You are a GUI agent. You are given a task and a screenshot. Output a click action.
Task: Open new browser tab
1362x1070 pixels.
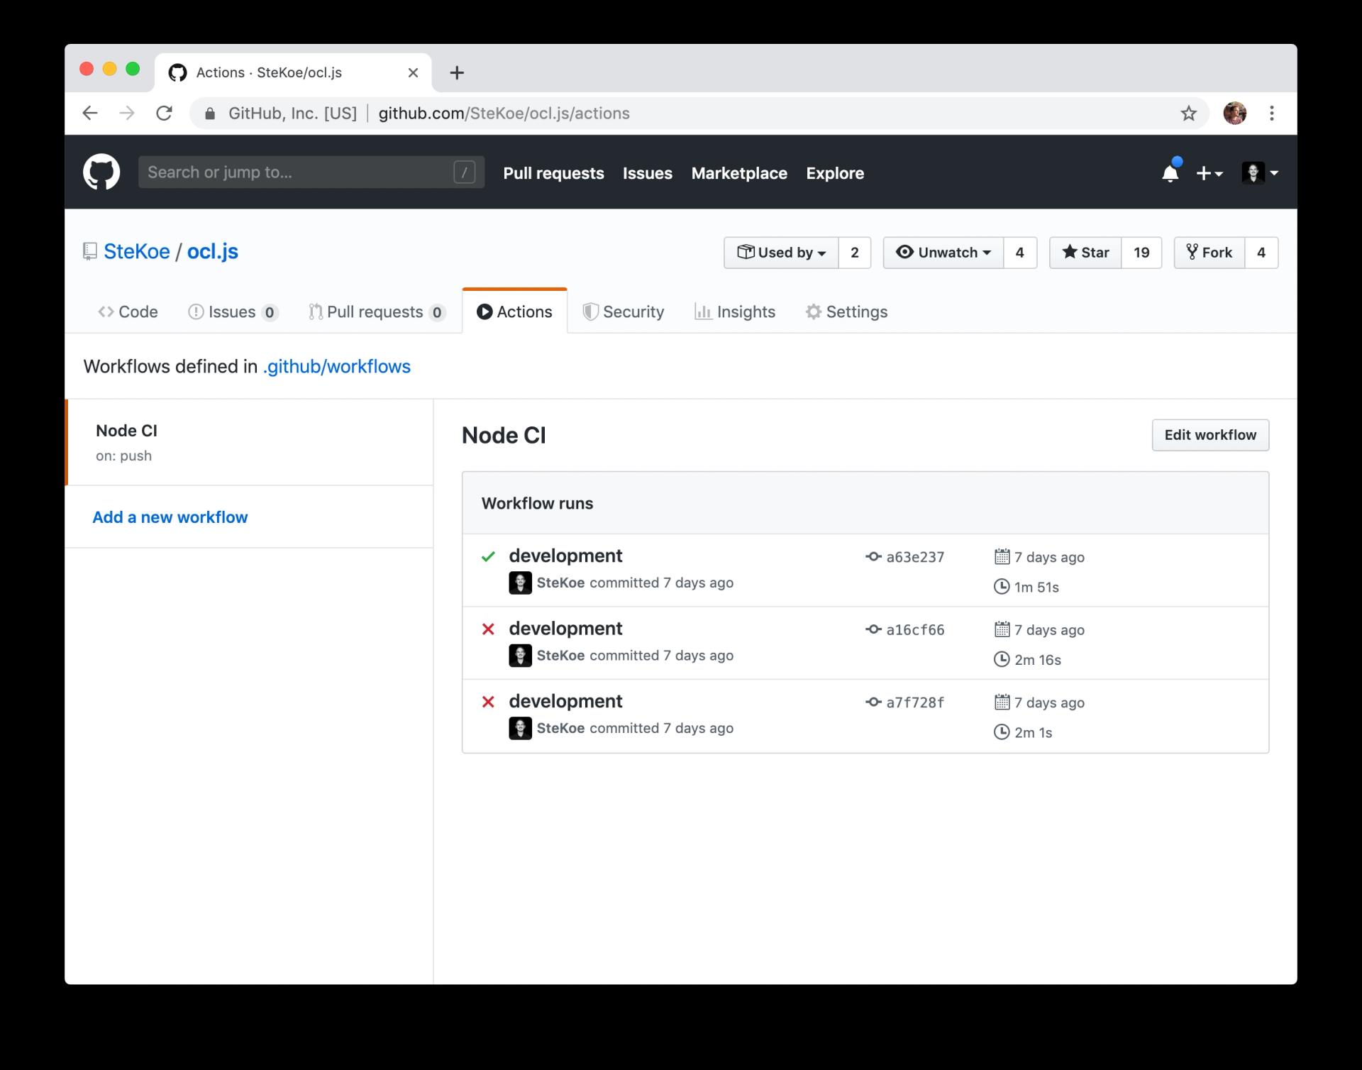pos(457,72)
